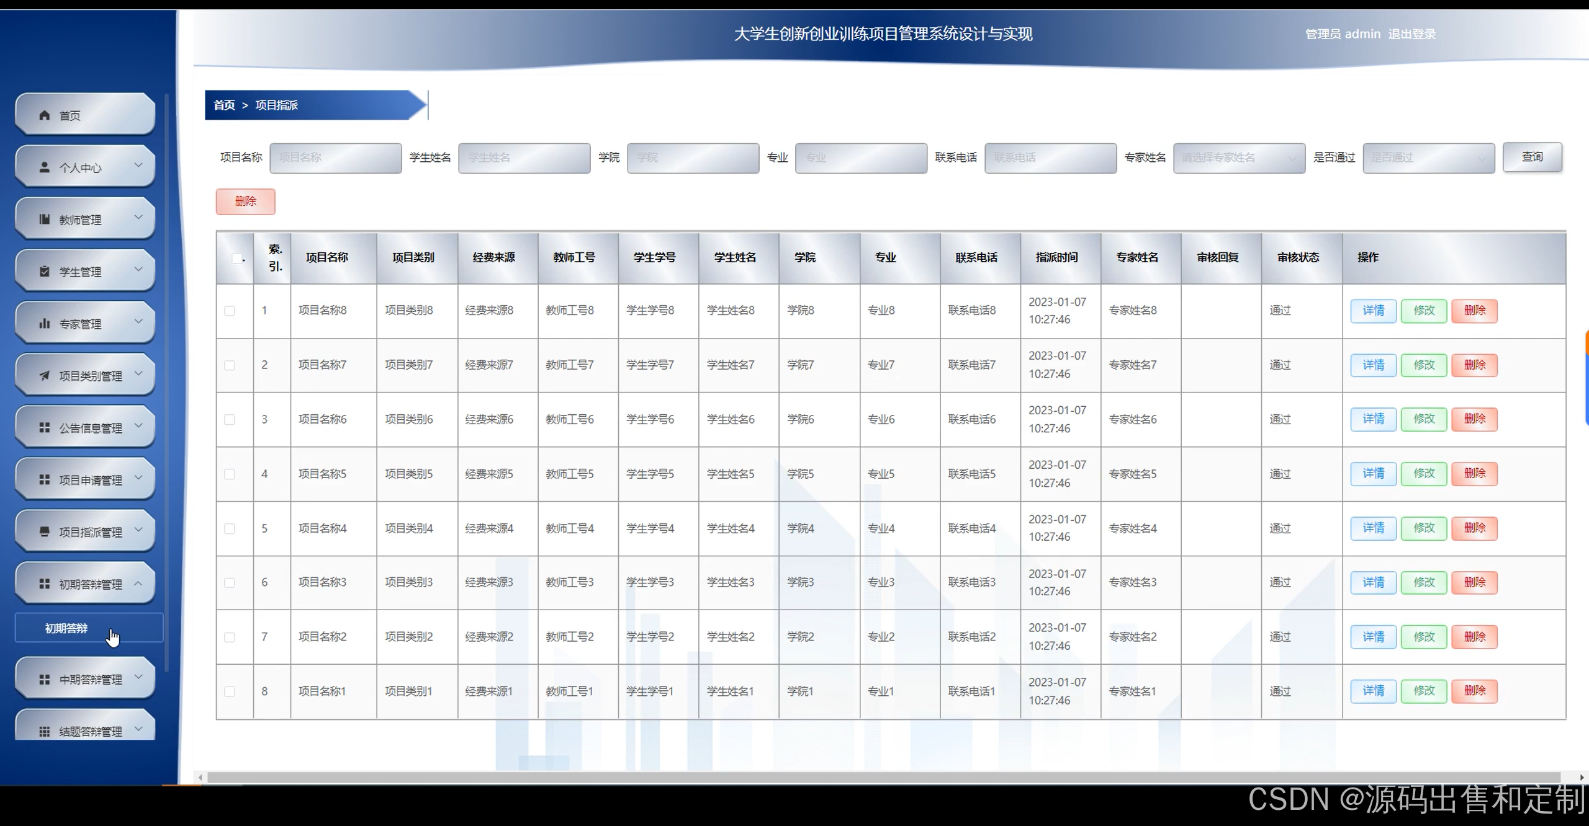
Task: Open the 专家姓名 dropdown filter
Action: pyautogui.click(x=1238, y=158)
